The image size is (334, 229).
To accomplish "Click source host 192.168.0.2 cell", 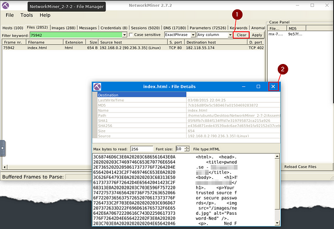I will [130, 48].
